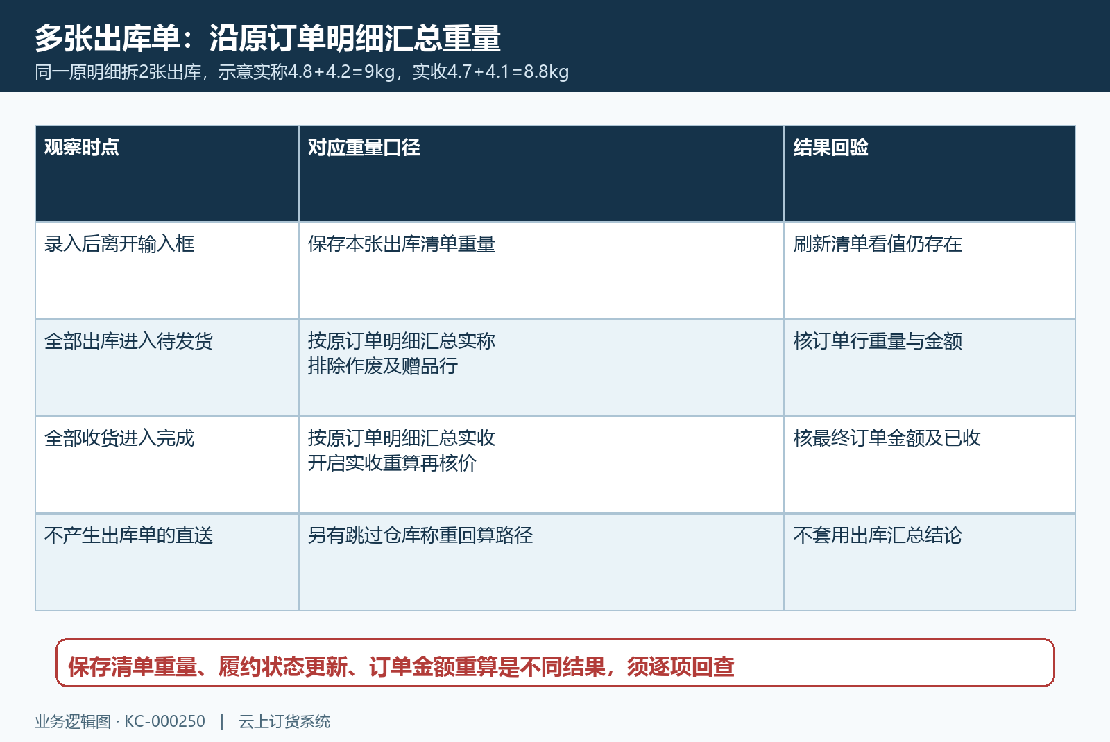
Task: Click the line 按原订单明细汇总实收
Action: click(x=402, y=438)
